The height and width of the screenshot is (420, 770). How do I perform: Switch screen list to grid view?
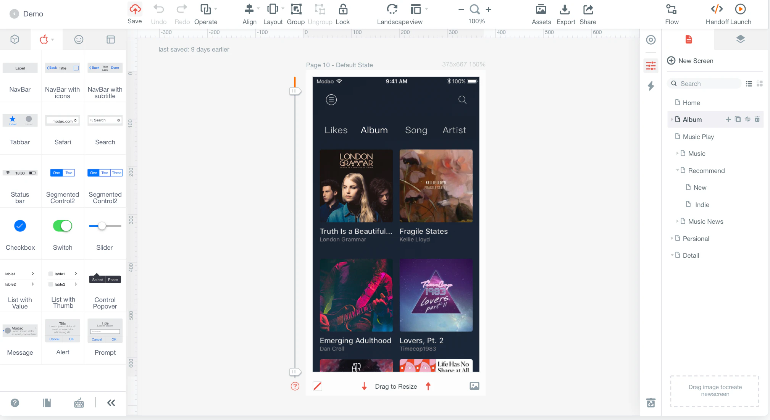coord(760,84)
